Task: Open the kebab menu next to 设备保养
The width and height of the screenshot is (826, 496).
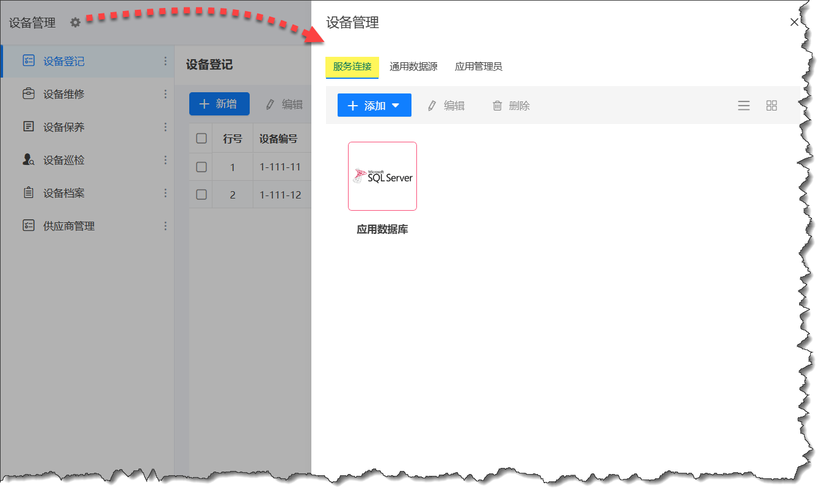Action: pos(165,126)
